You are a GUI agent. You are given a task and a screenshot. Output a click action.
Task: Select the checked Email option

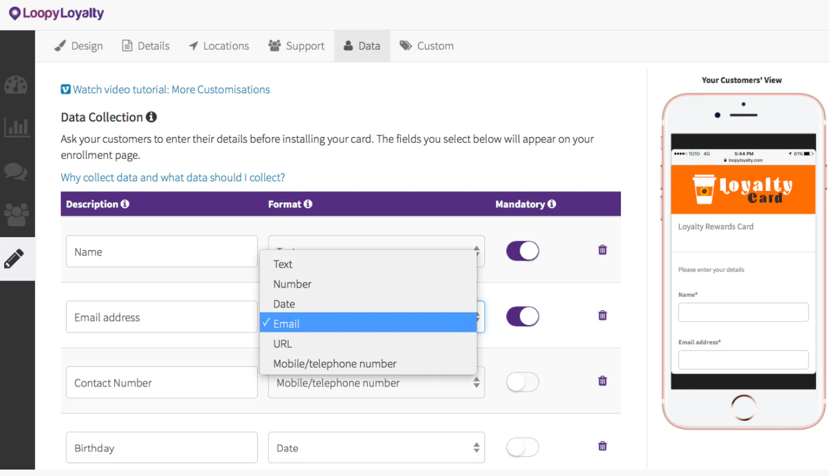tap(368, 324)
